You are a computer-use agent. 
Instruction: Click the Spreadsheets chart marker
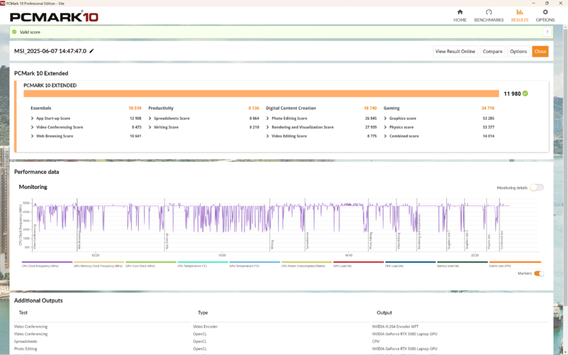pos(307,241)
